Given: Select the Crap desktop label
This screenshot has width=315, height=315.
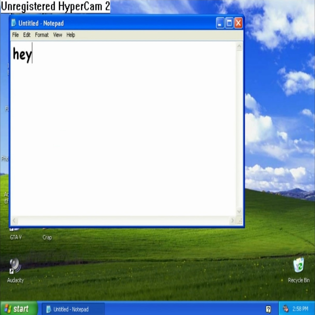Looking at the screenshot, I should click(x=47, y=237).
